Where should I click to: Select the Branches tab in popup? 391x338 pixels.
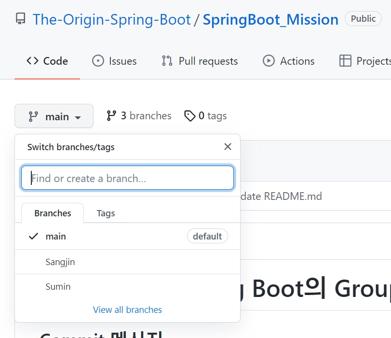pos(53,213)
